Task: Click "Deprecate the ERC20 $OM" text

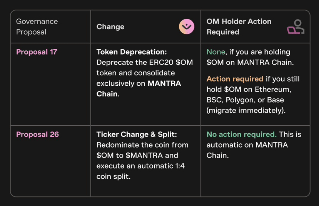Action: (144, 62)
